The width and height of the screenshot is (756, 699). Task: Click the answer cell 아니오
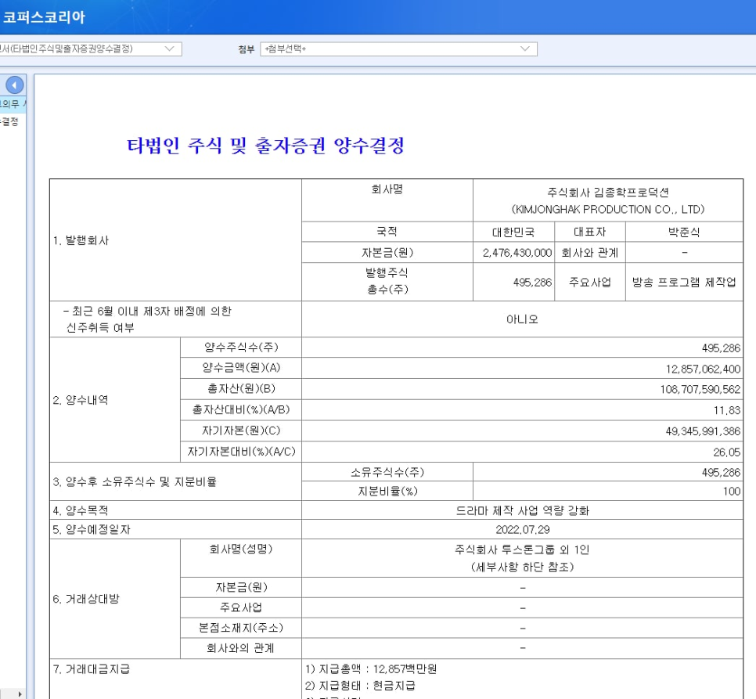click(522, 319)
